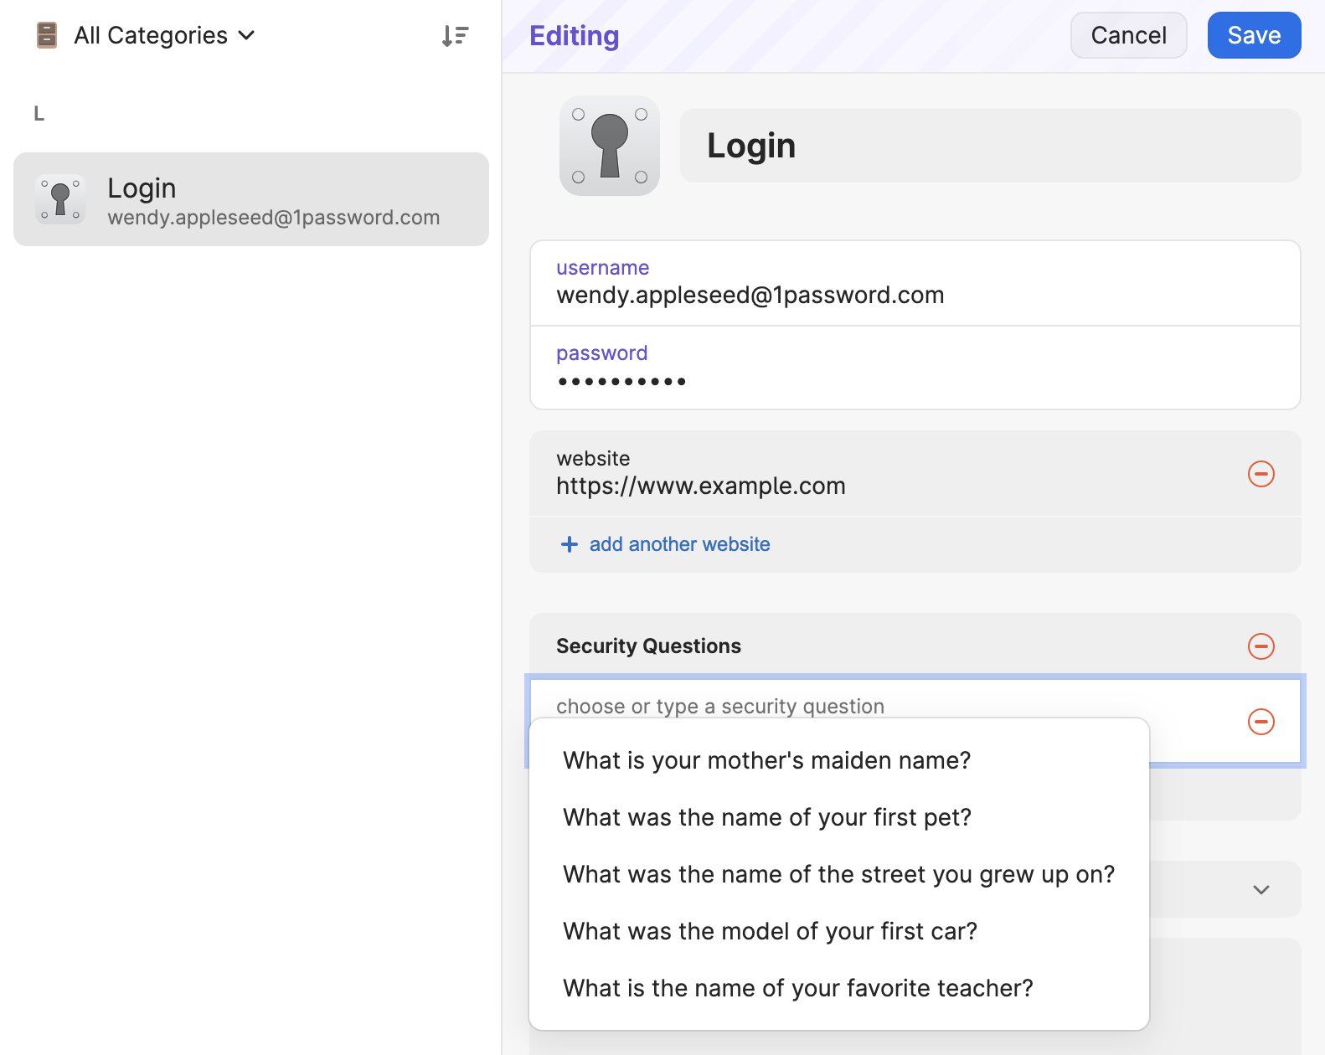This screenshot has height=1055, width=1325.
Task: Edit the Login title field
Action: 990,146
